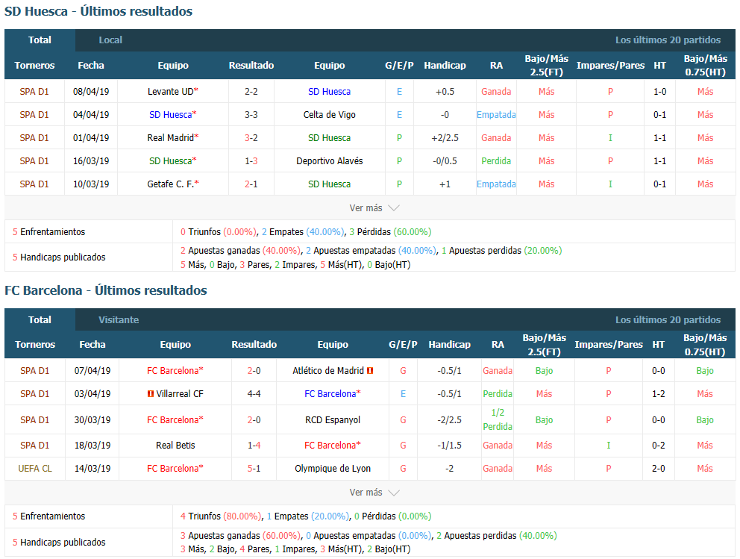Open SD Huesca link in Celta de Vigo row

pos(170,115)
